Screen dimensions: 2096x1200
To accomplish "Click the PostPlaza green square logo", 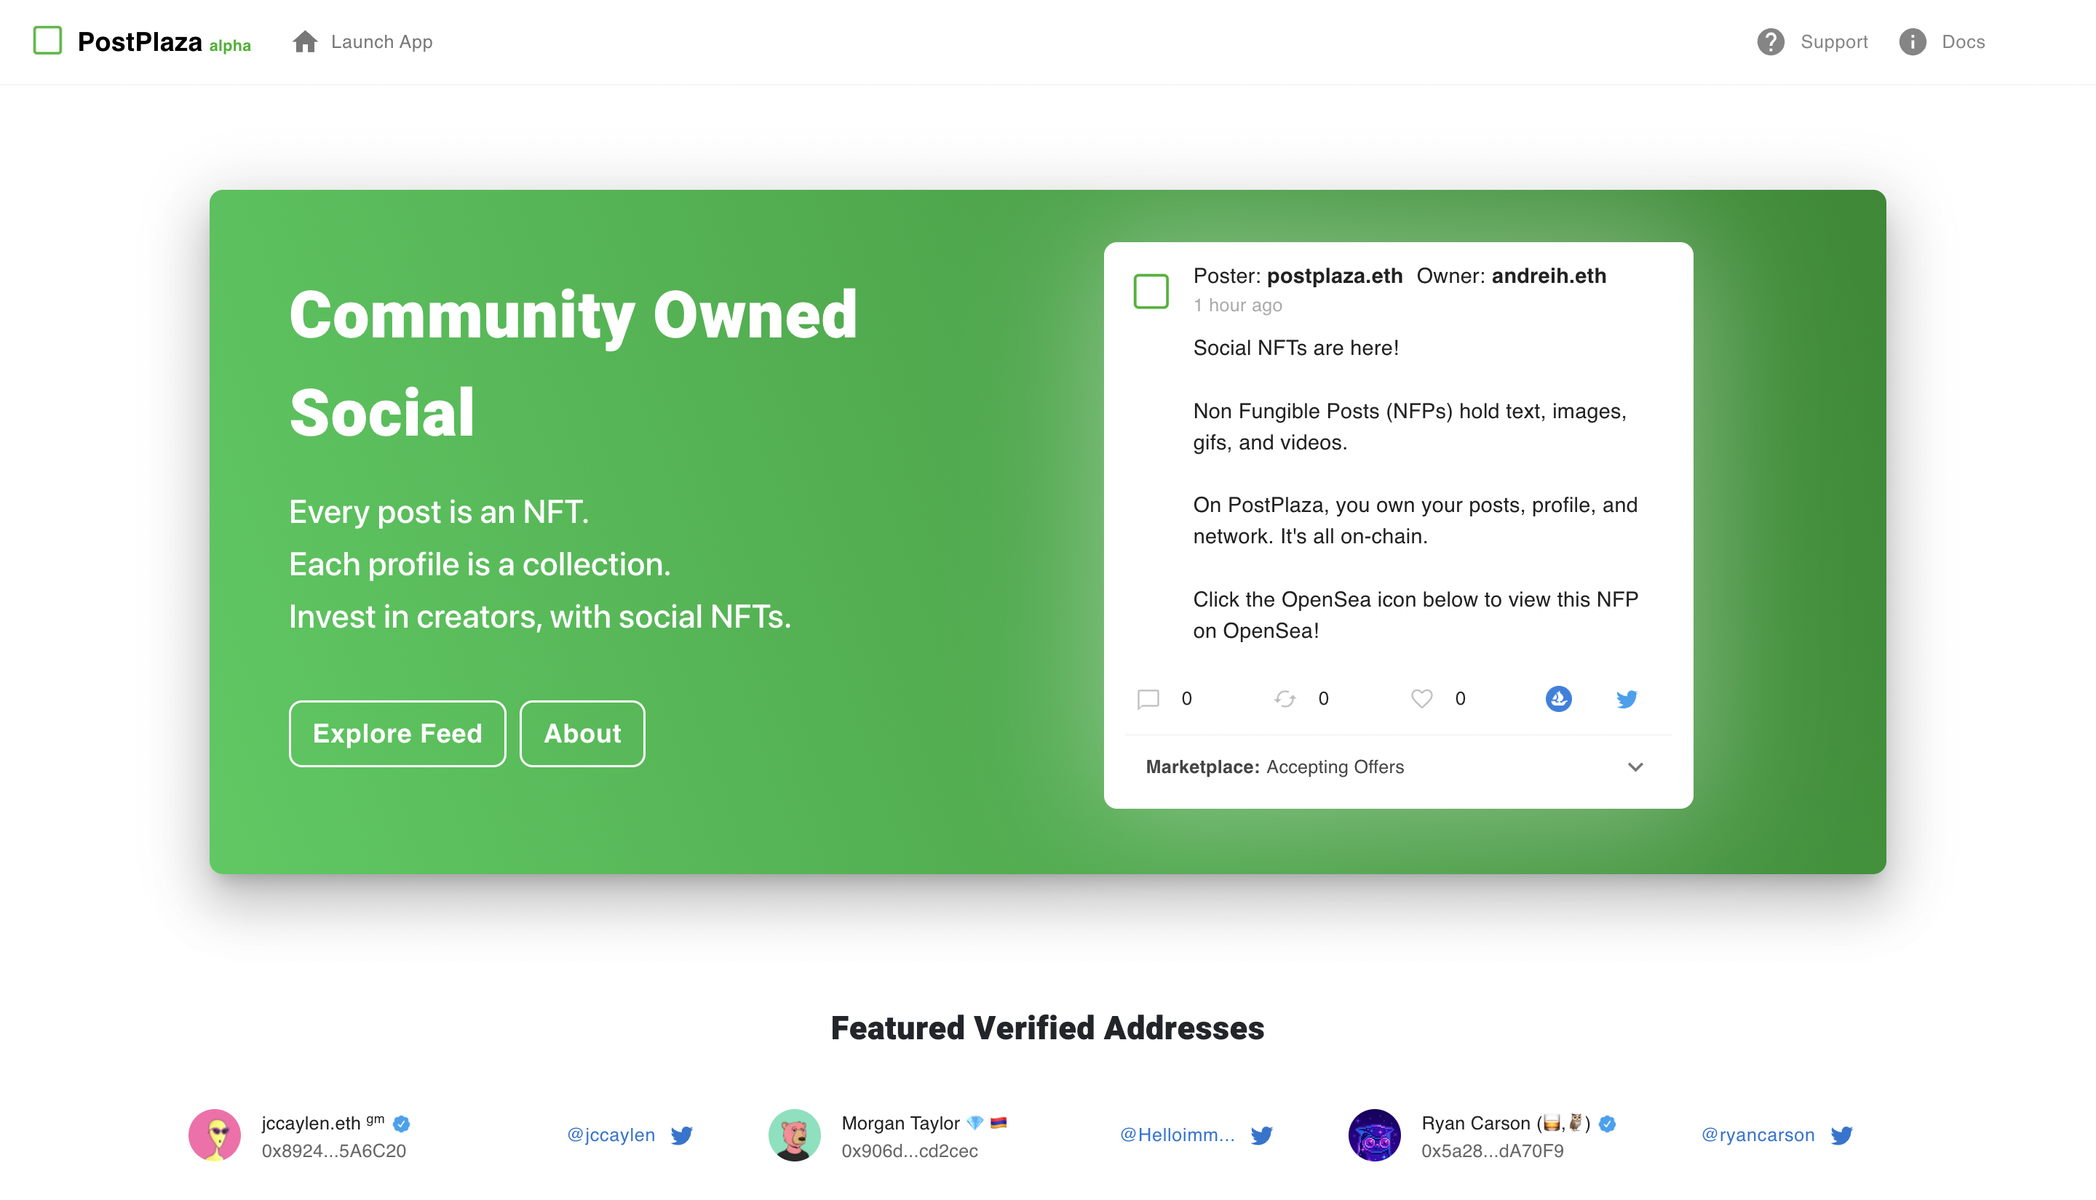I will pos(47,41).
